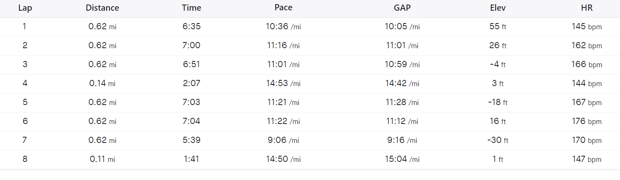The height and width of the screenshot is (180, 620).
Task: Click lap 7 time of 5:39
Action: pos(192,140)
